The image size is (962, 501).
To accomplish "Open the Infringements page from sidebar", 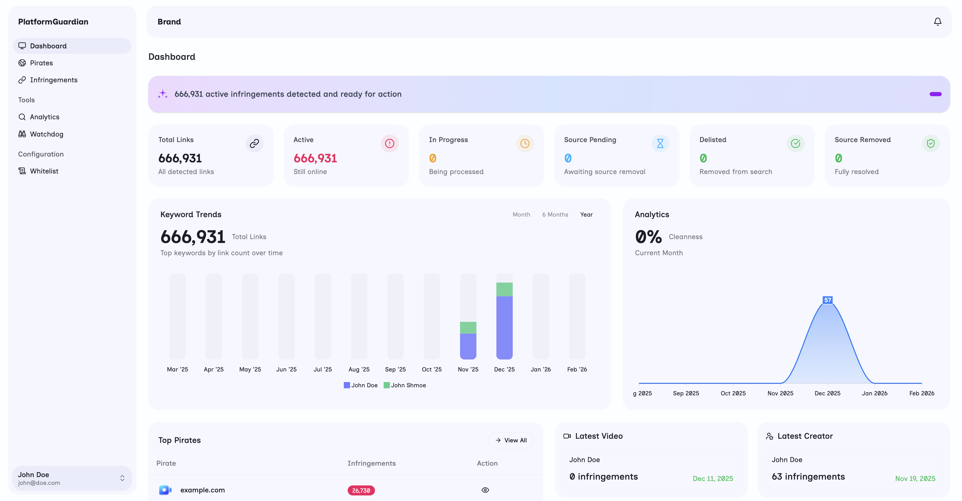I will [54, 80].
